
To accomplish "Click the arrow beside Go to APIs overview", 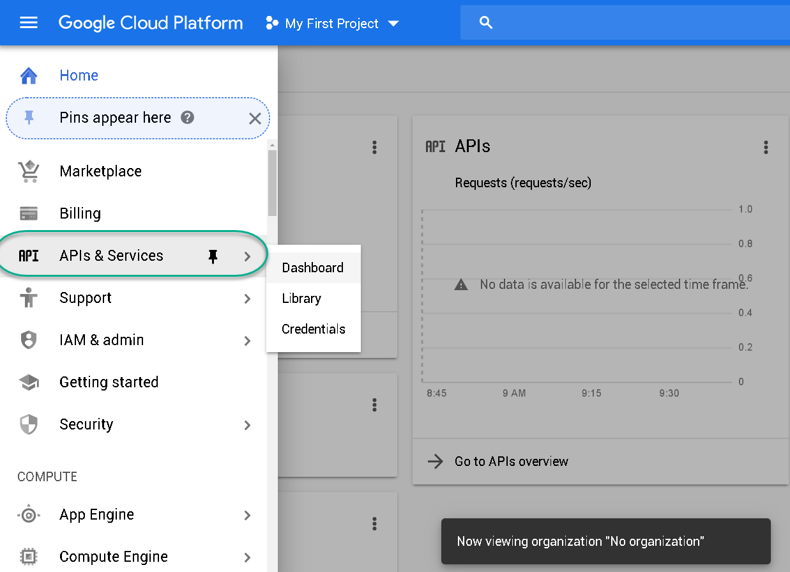I will point(435,461).
